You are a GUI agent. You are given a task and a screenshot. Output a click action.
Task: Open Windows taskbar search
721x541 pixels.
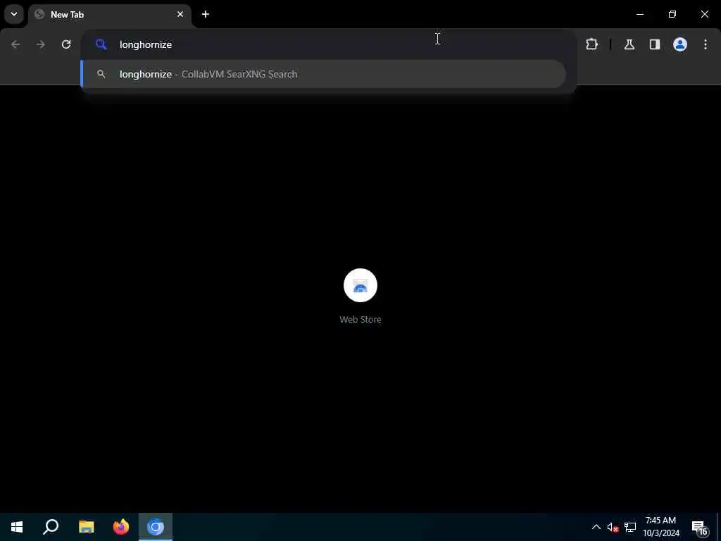51,527
